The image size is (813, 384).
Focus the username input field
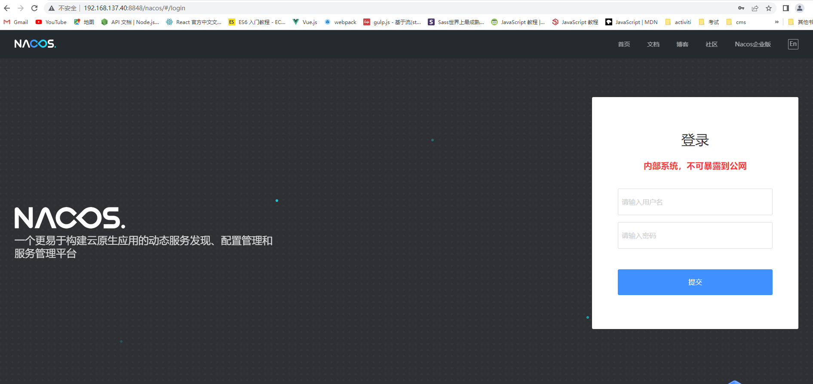[695, 202]
